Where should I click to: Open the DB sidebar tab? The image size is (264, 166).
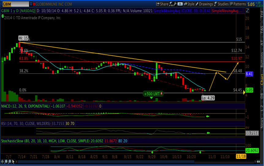tap(262, 95)
